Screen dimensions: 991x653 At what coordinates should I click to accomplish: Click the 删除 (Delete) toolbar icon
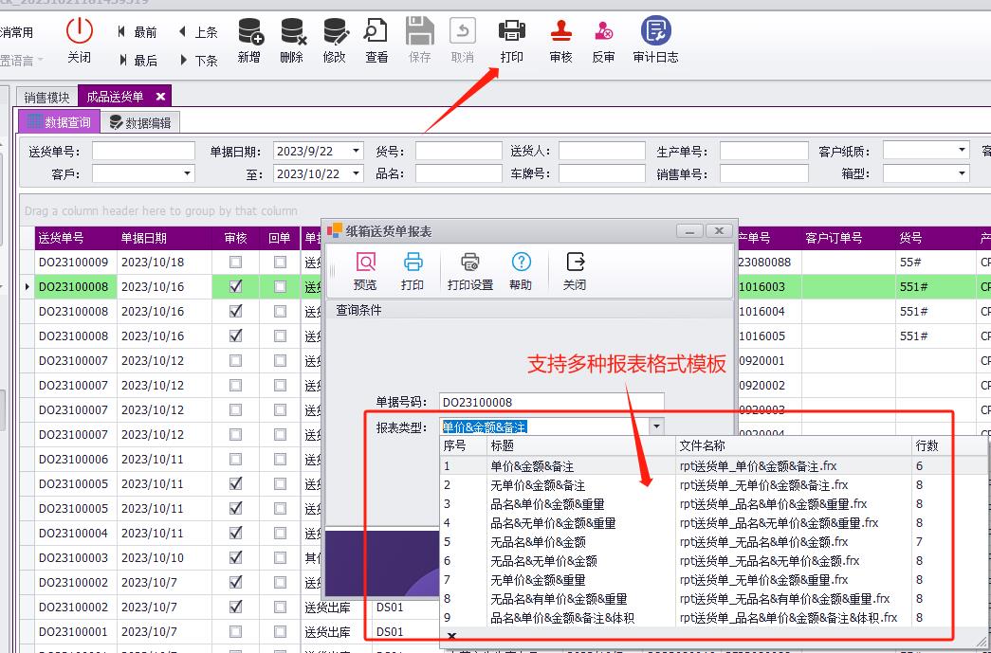[x=291, y=40]
